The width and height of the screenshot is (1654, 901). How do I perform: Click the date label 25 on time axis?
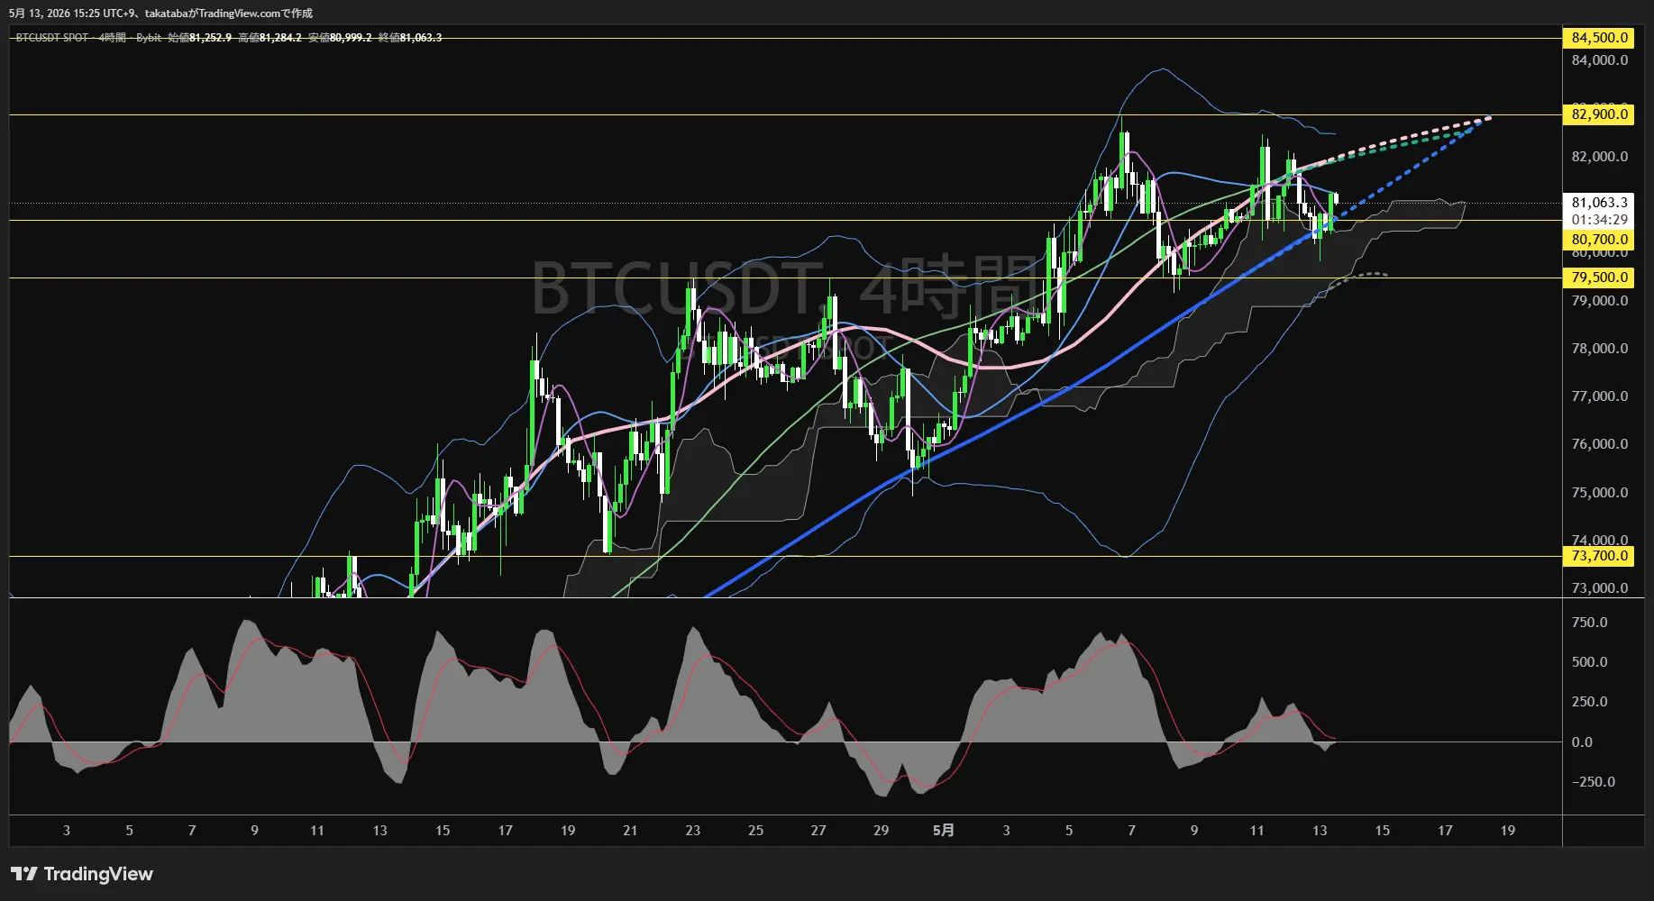[755, 831]
